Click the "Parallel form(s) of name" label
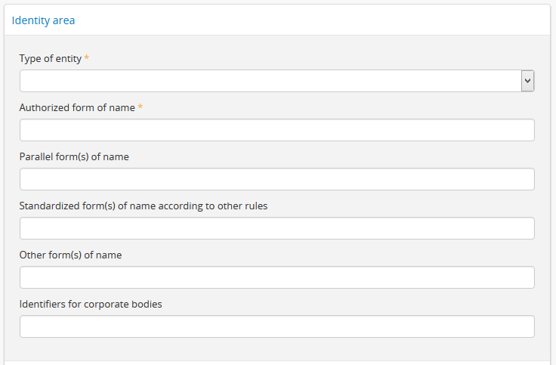Viewport: 556px width, 365px height. (74, 156)
